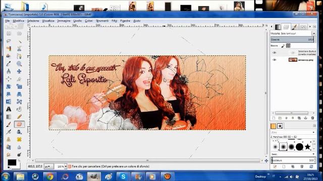
Task: Click right arrow to scroll dock tabs
Action: (x=310, y=27)
